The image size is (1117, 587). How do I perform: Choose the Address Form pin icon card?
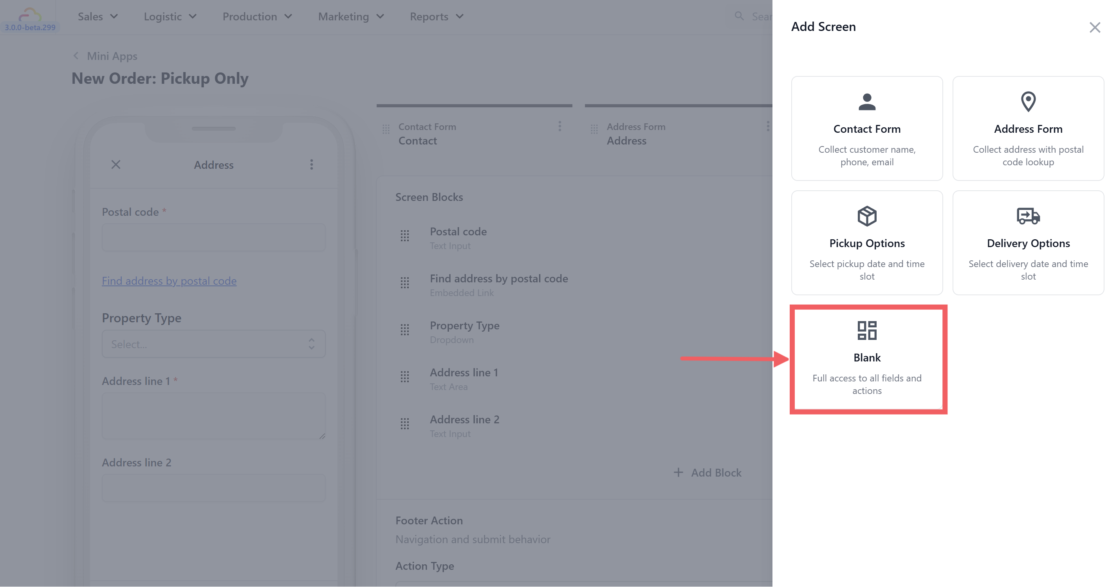point(1028,102)
